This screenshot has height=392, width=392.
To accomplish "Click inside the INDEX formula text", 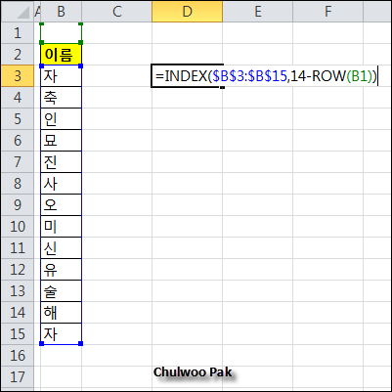I will (x=266, y=76).
